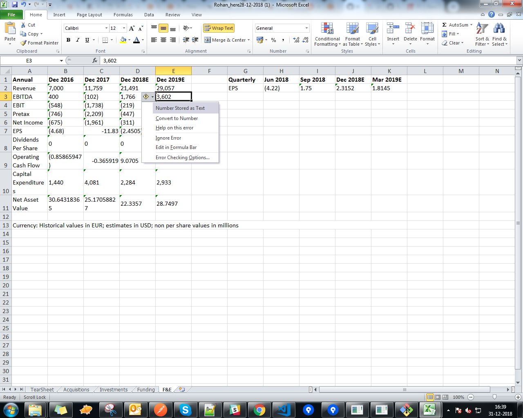Click Decrease Indent icon

pos(186,40)
